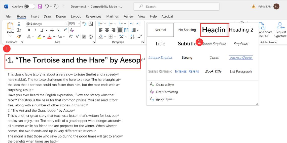Click the yellow text highlight color
Screen dimensions: 287x143
coord(39,37)
